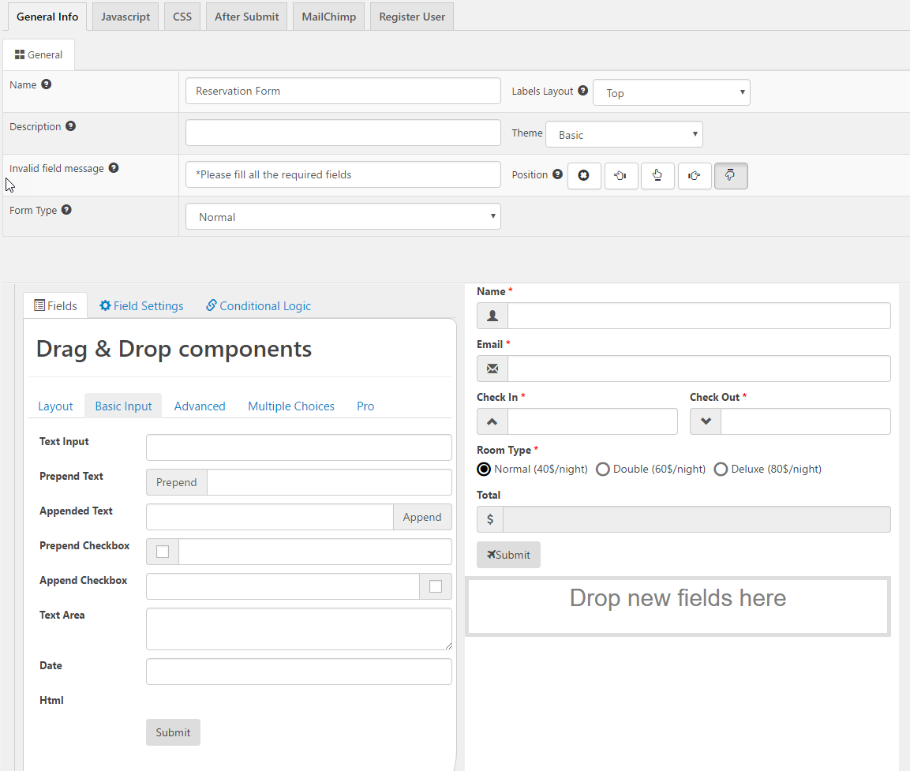Click the Submit component in the palette
Image resolution: width=910 pixels, height=771 pixels.
[x=173, y=732]
